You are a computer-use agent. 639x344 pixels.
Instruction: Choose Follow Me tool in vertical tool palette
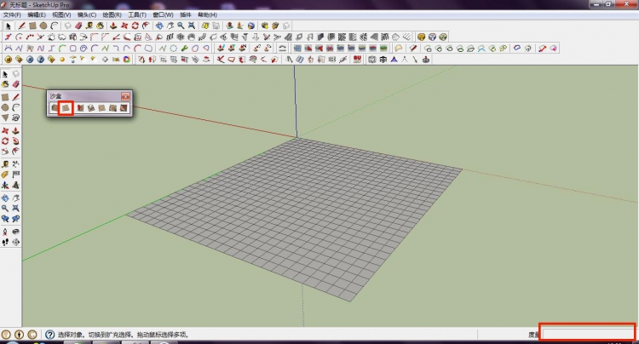click(x=16, y=141)
